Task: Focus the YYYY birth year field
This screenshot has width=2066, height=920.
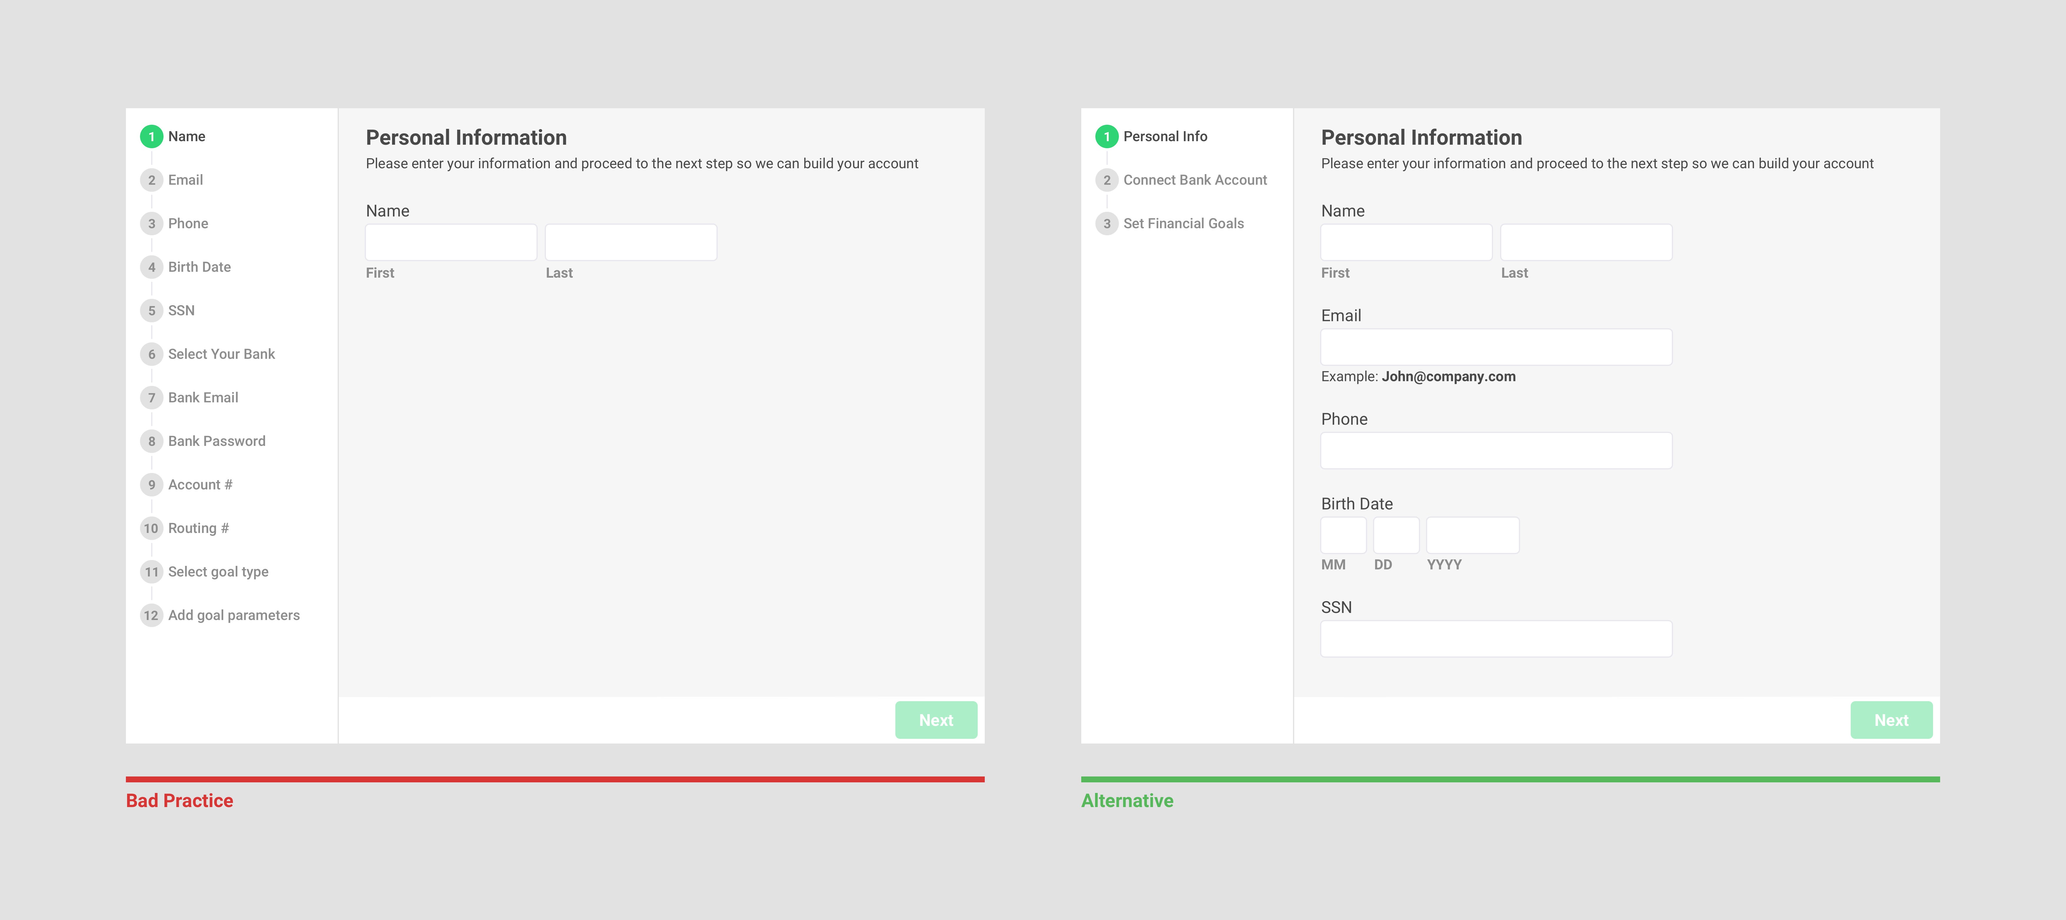Action: (x=1472, y=535)
